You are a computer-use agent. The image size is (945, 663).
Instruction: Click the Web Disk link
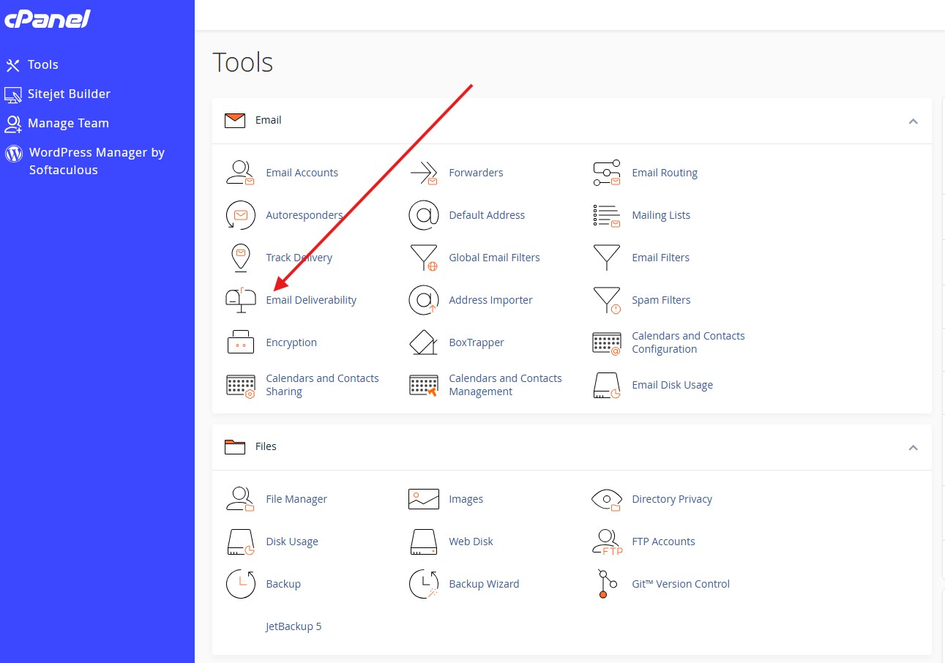click(x=471, y=542)
